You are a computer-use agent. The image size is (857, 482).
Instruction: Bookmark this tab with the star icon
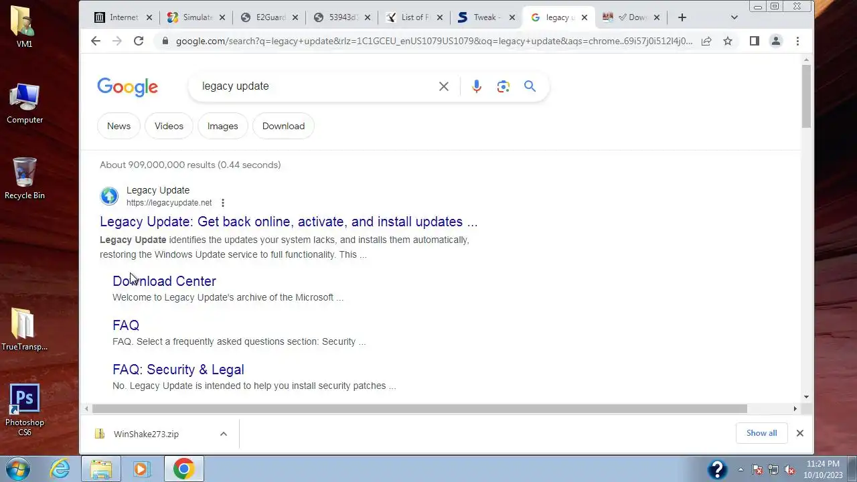click(728, 41)
